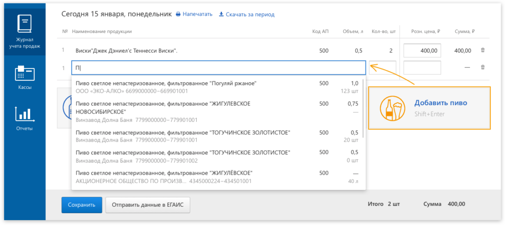The width and height of the screenshot is (505, 225).
Task: Click the printer icon beside Напечатать
Action: [x=179, y=14]
